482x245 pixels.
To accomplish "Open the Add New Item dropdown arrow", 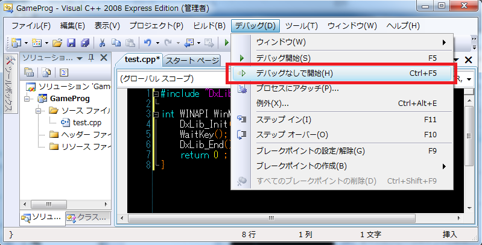I will tap(46, 43).
